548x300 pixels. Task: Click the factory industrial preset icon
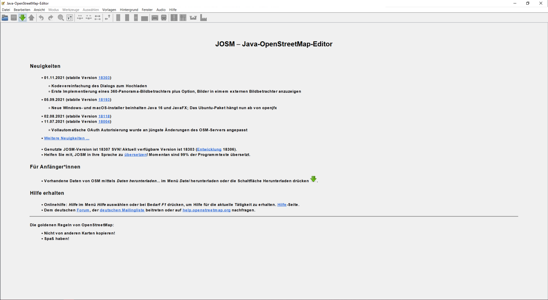(x=204, y=18)
